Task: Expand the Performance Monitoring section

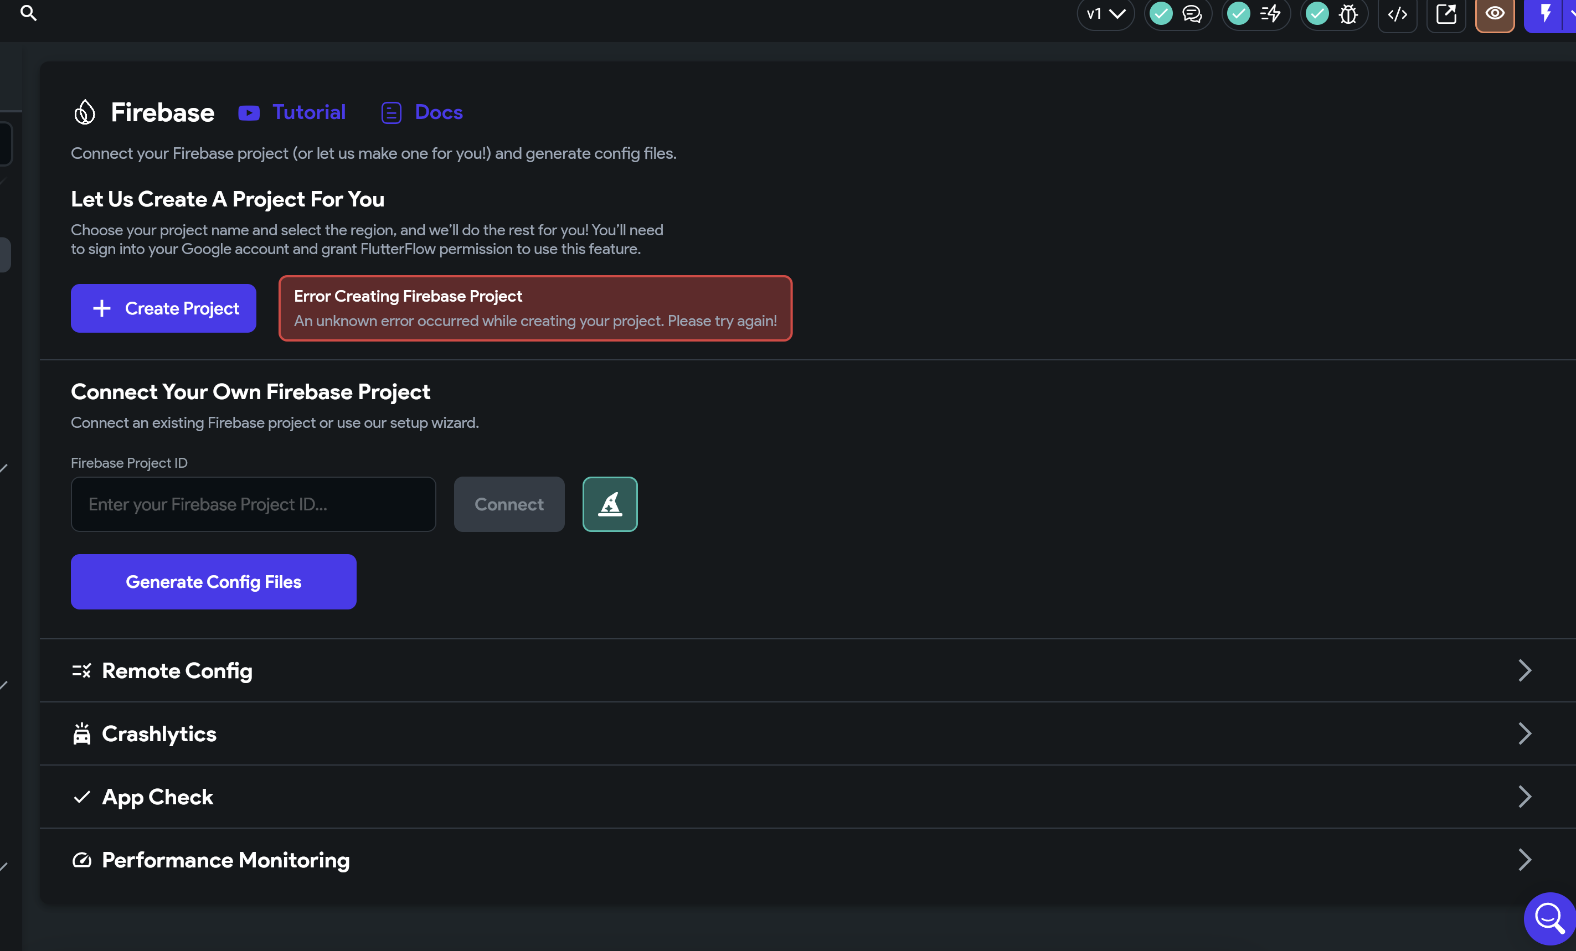Action: point(807,860)
